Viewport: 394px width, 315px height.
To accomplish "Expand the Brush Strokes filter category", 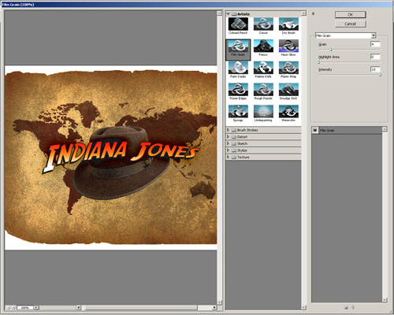I will 228,130.
